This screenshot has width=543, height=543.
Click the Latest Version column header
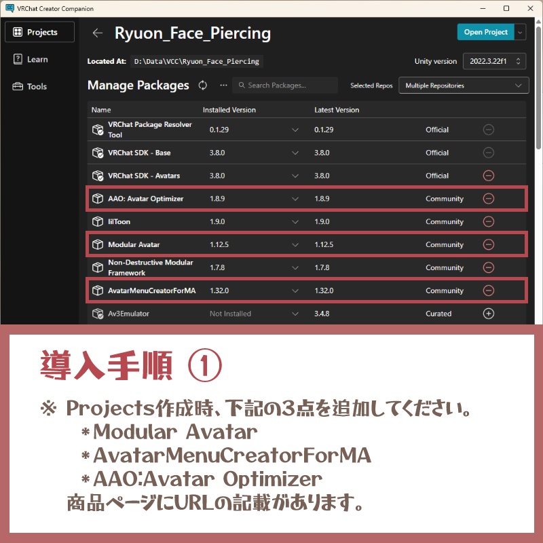[337, 110]
